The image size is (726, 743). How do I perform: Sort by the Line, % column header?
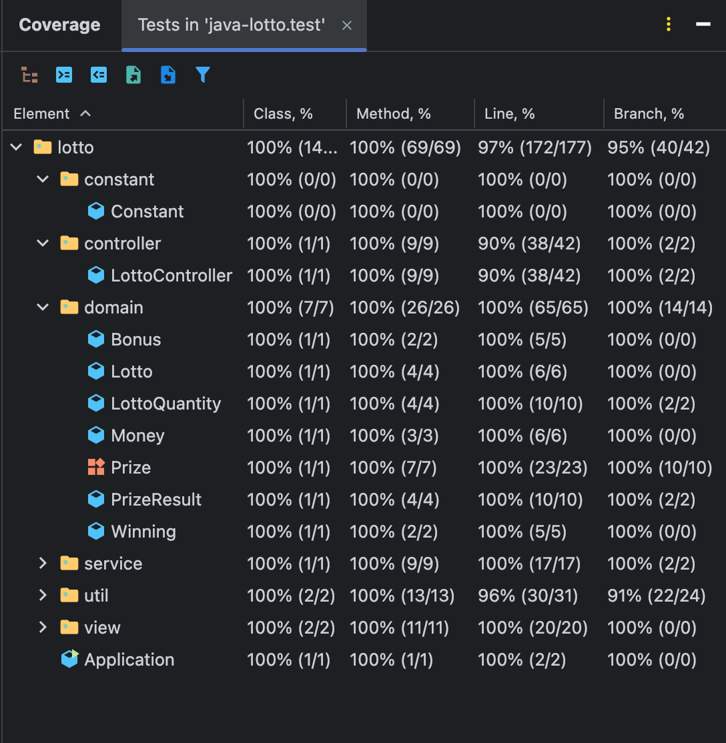click(x=509, y=114)
